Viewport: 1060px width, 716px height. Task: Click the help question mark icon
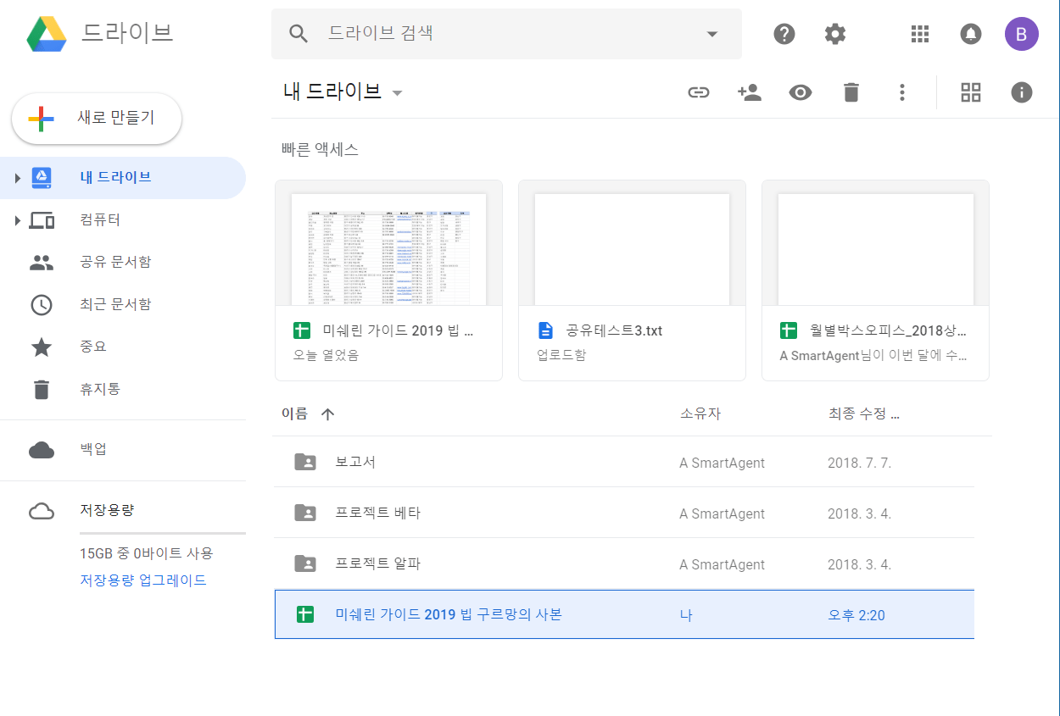point(784,34)
